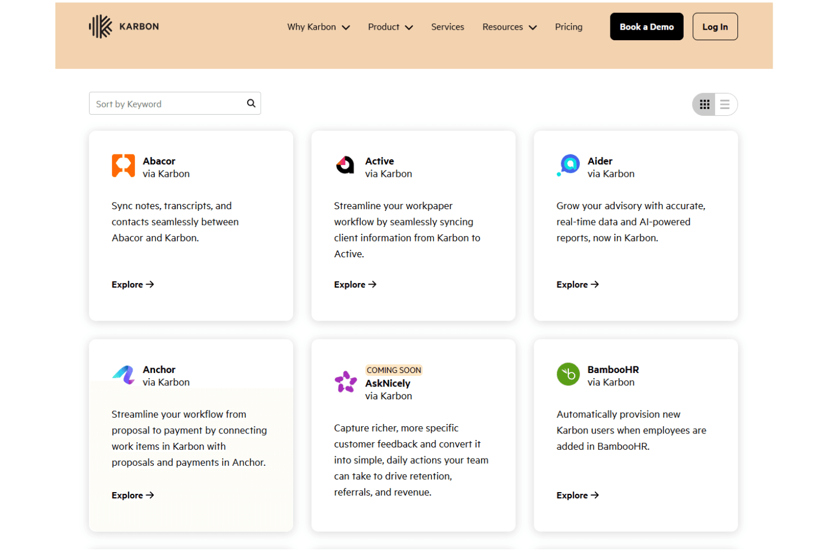This screenshot has height=552, width=828.
Task: Click the Log In button
Action: tap(715, 27)
